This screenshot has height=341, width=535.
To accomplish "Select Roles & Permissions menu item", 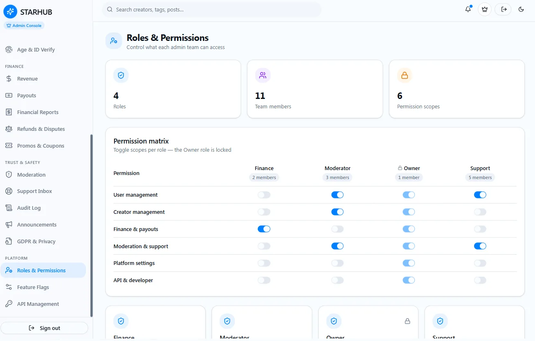I will tap(43, 270).
